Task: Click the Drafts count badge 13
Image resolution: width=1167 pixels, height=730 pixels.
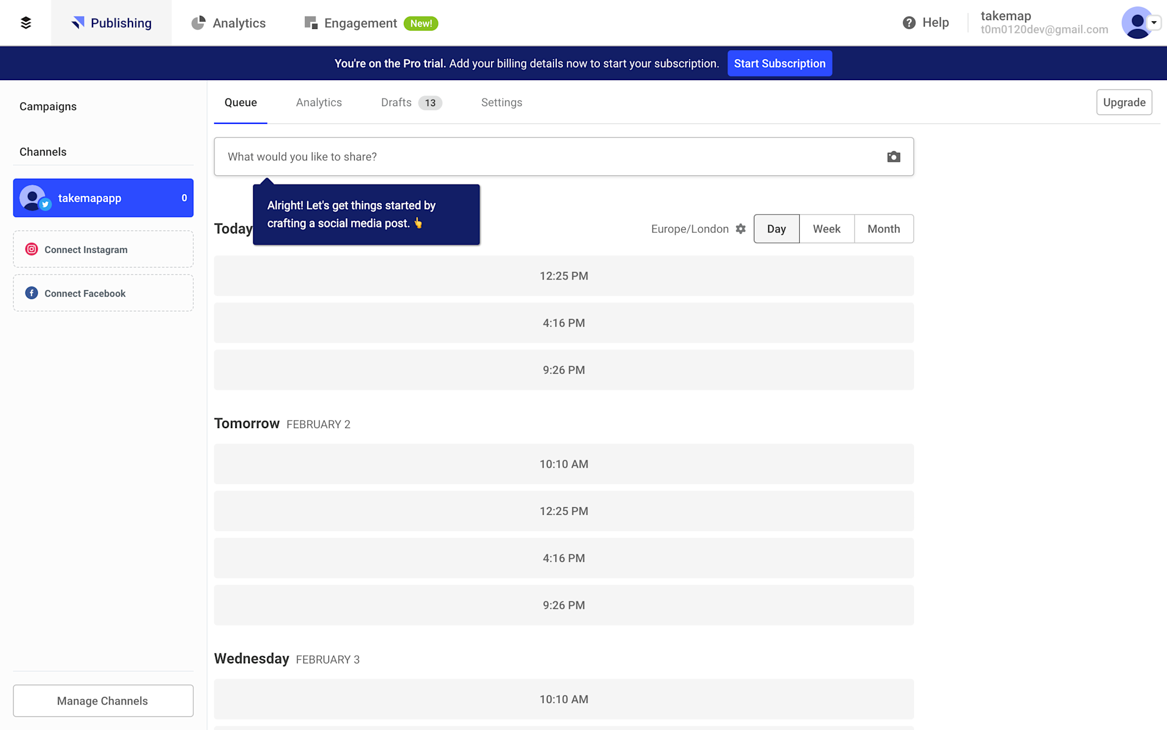Action: click(x=430, y=103)
